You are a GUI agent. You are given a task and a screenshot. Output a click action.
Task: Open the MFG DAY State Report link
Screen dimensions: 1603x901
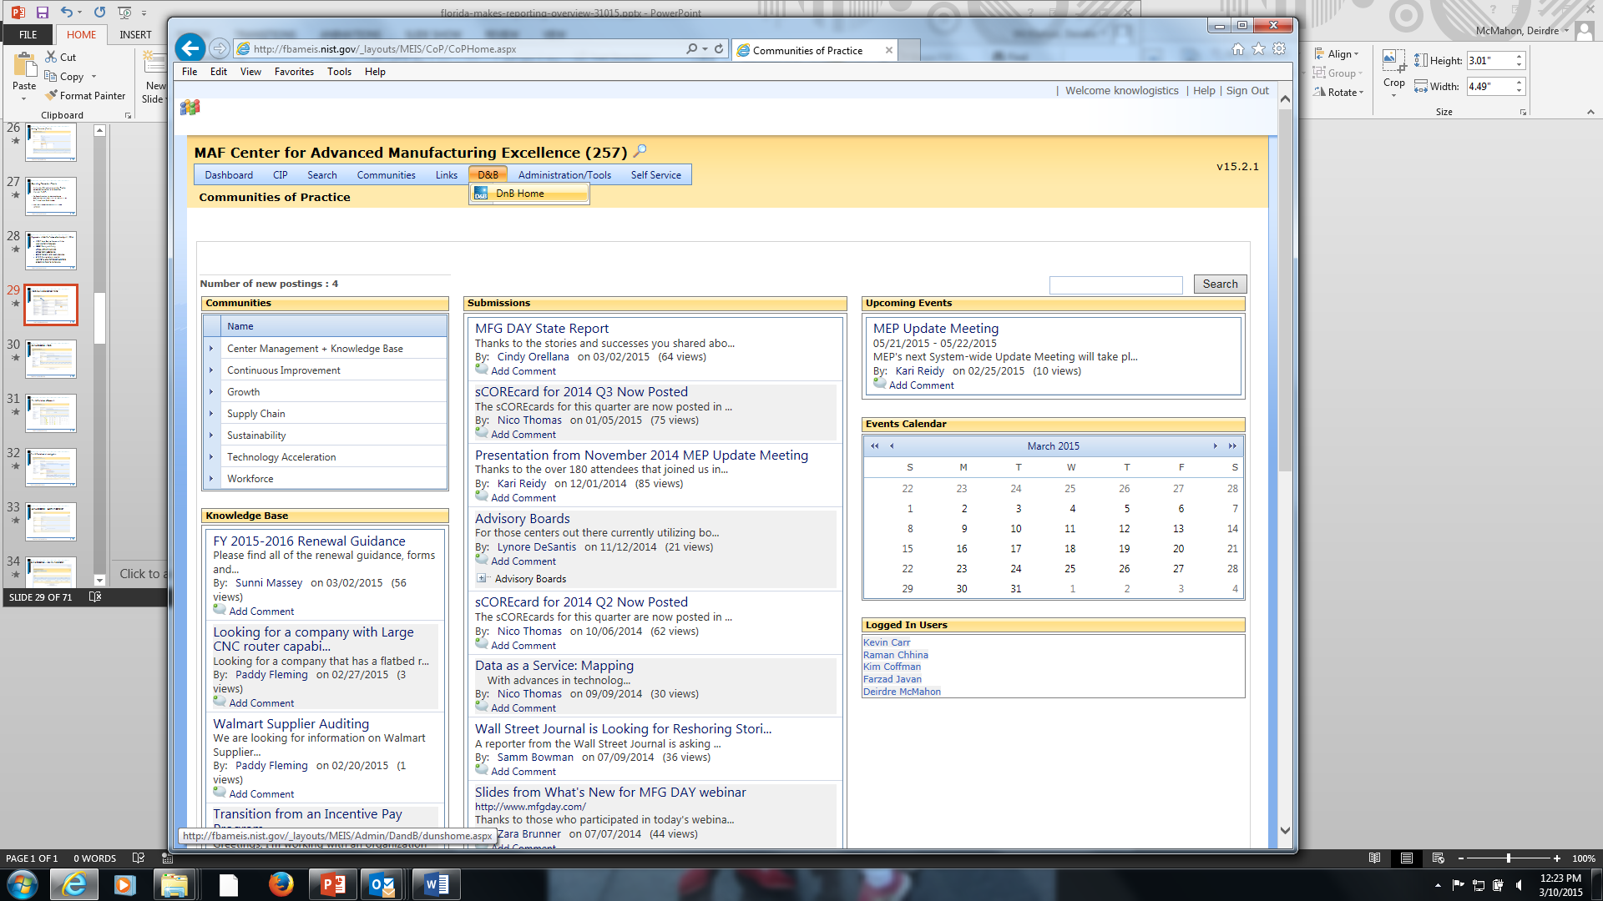click(541, 329)
